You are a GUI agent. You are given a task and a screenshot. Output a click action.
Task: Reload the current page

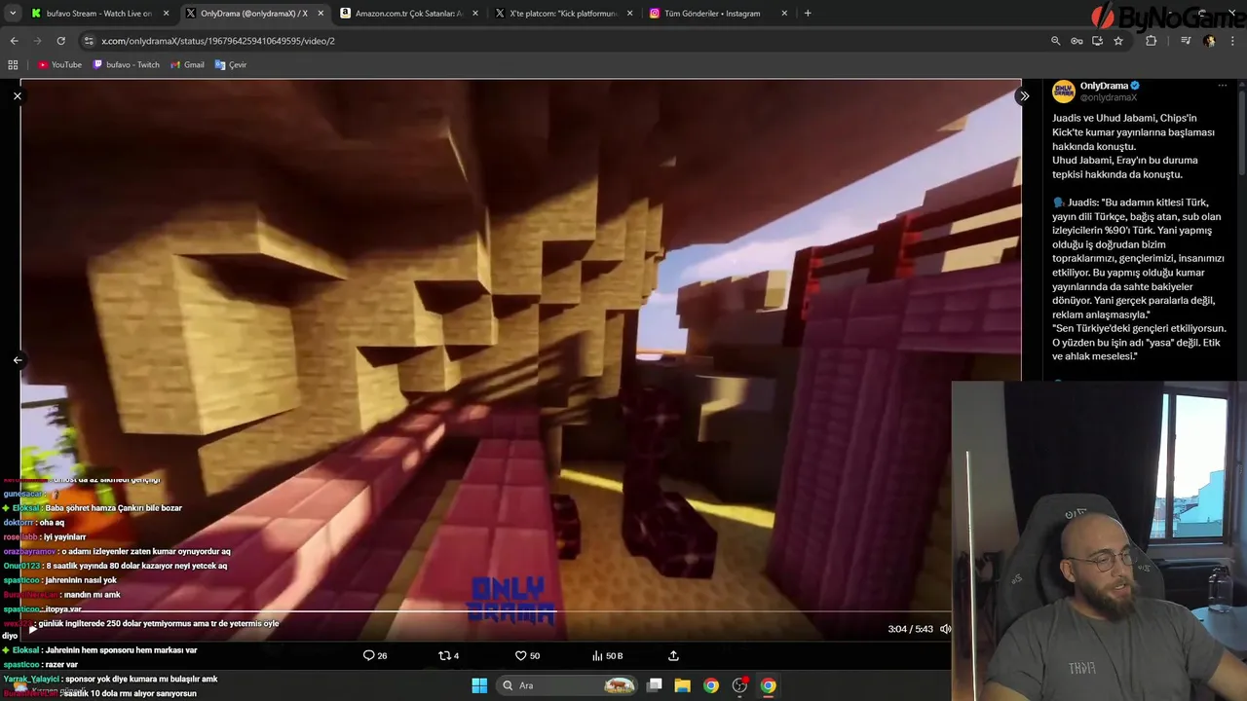(60, 41)
